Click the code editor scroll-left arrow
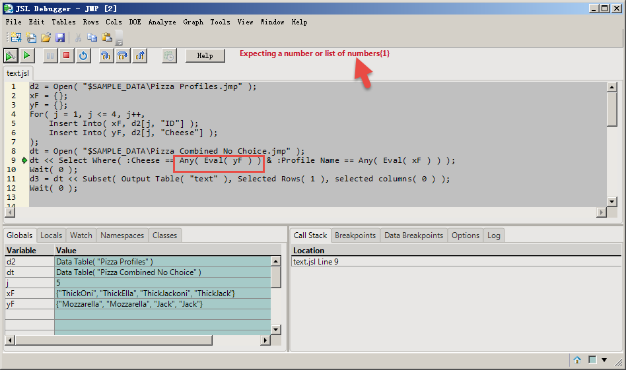This screenshot has height=370, width=626. 10,212
